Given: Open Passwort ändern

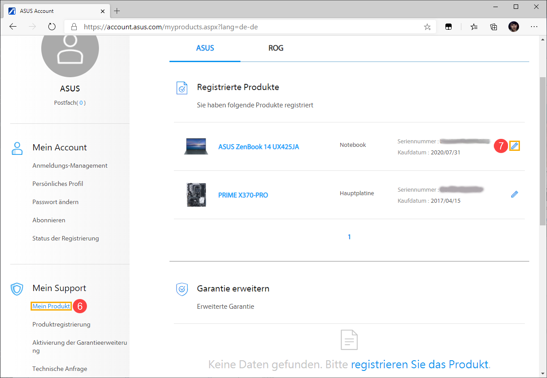Looking at the screenshot, I should coord(55,202).
